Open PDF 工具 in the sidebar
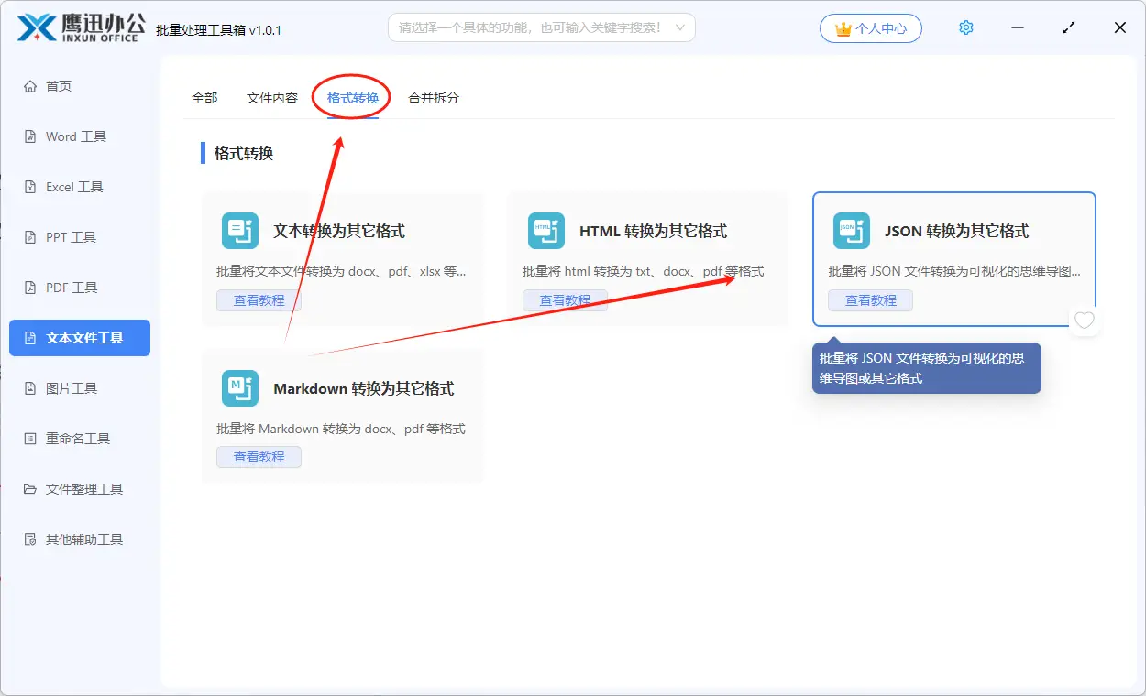The image size is (1146, 696). [72, 288]
